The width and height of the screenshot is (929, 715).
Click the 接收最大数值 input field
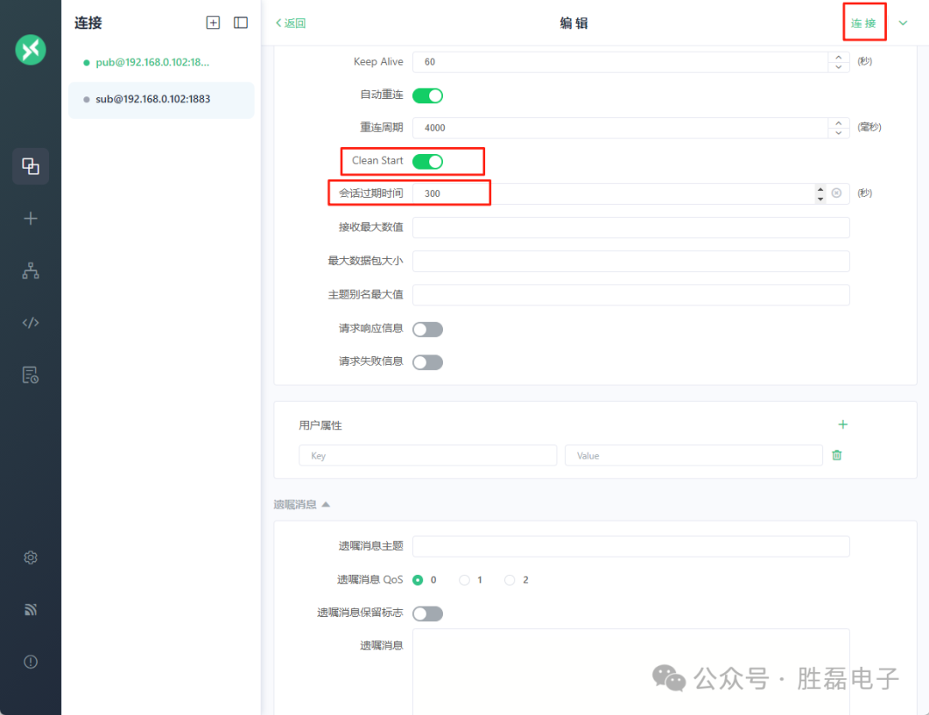coord(631,228)
